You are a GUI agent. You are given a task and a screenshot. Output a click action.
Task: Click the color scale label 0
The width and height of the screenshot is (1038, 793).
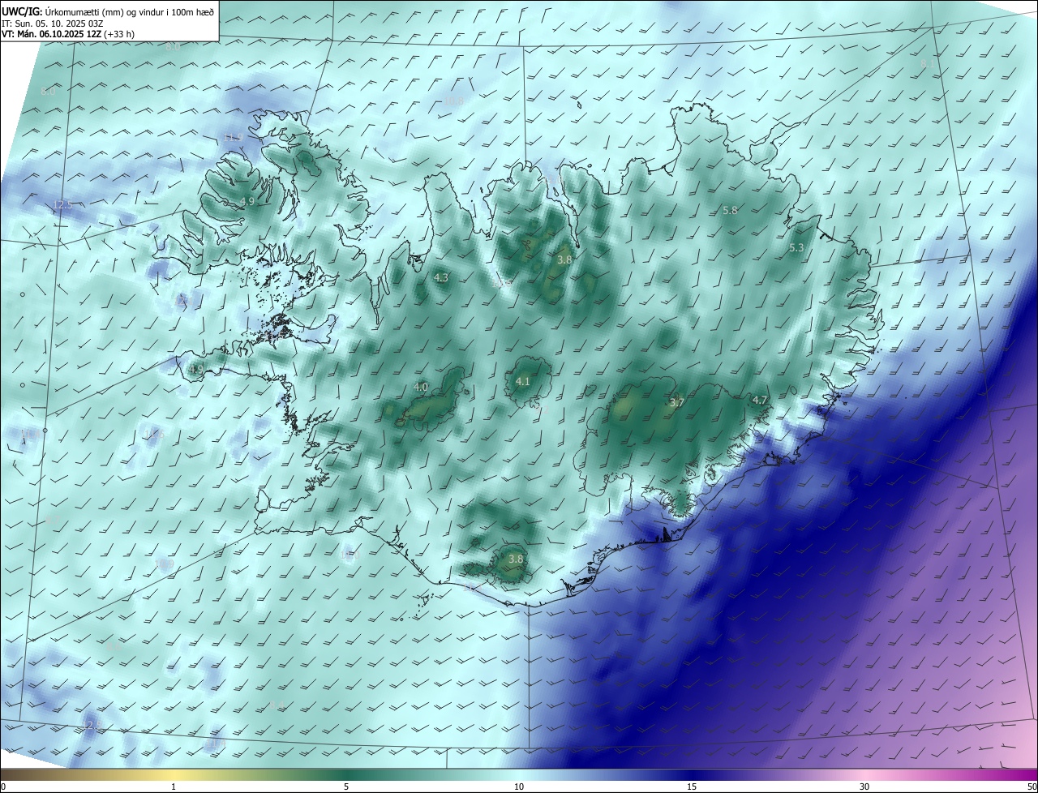3,787
